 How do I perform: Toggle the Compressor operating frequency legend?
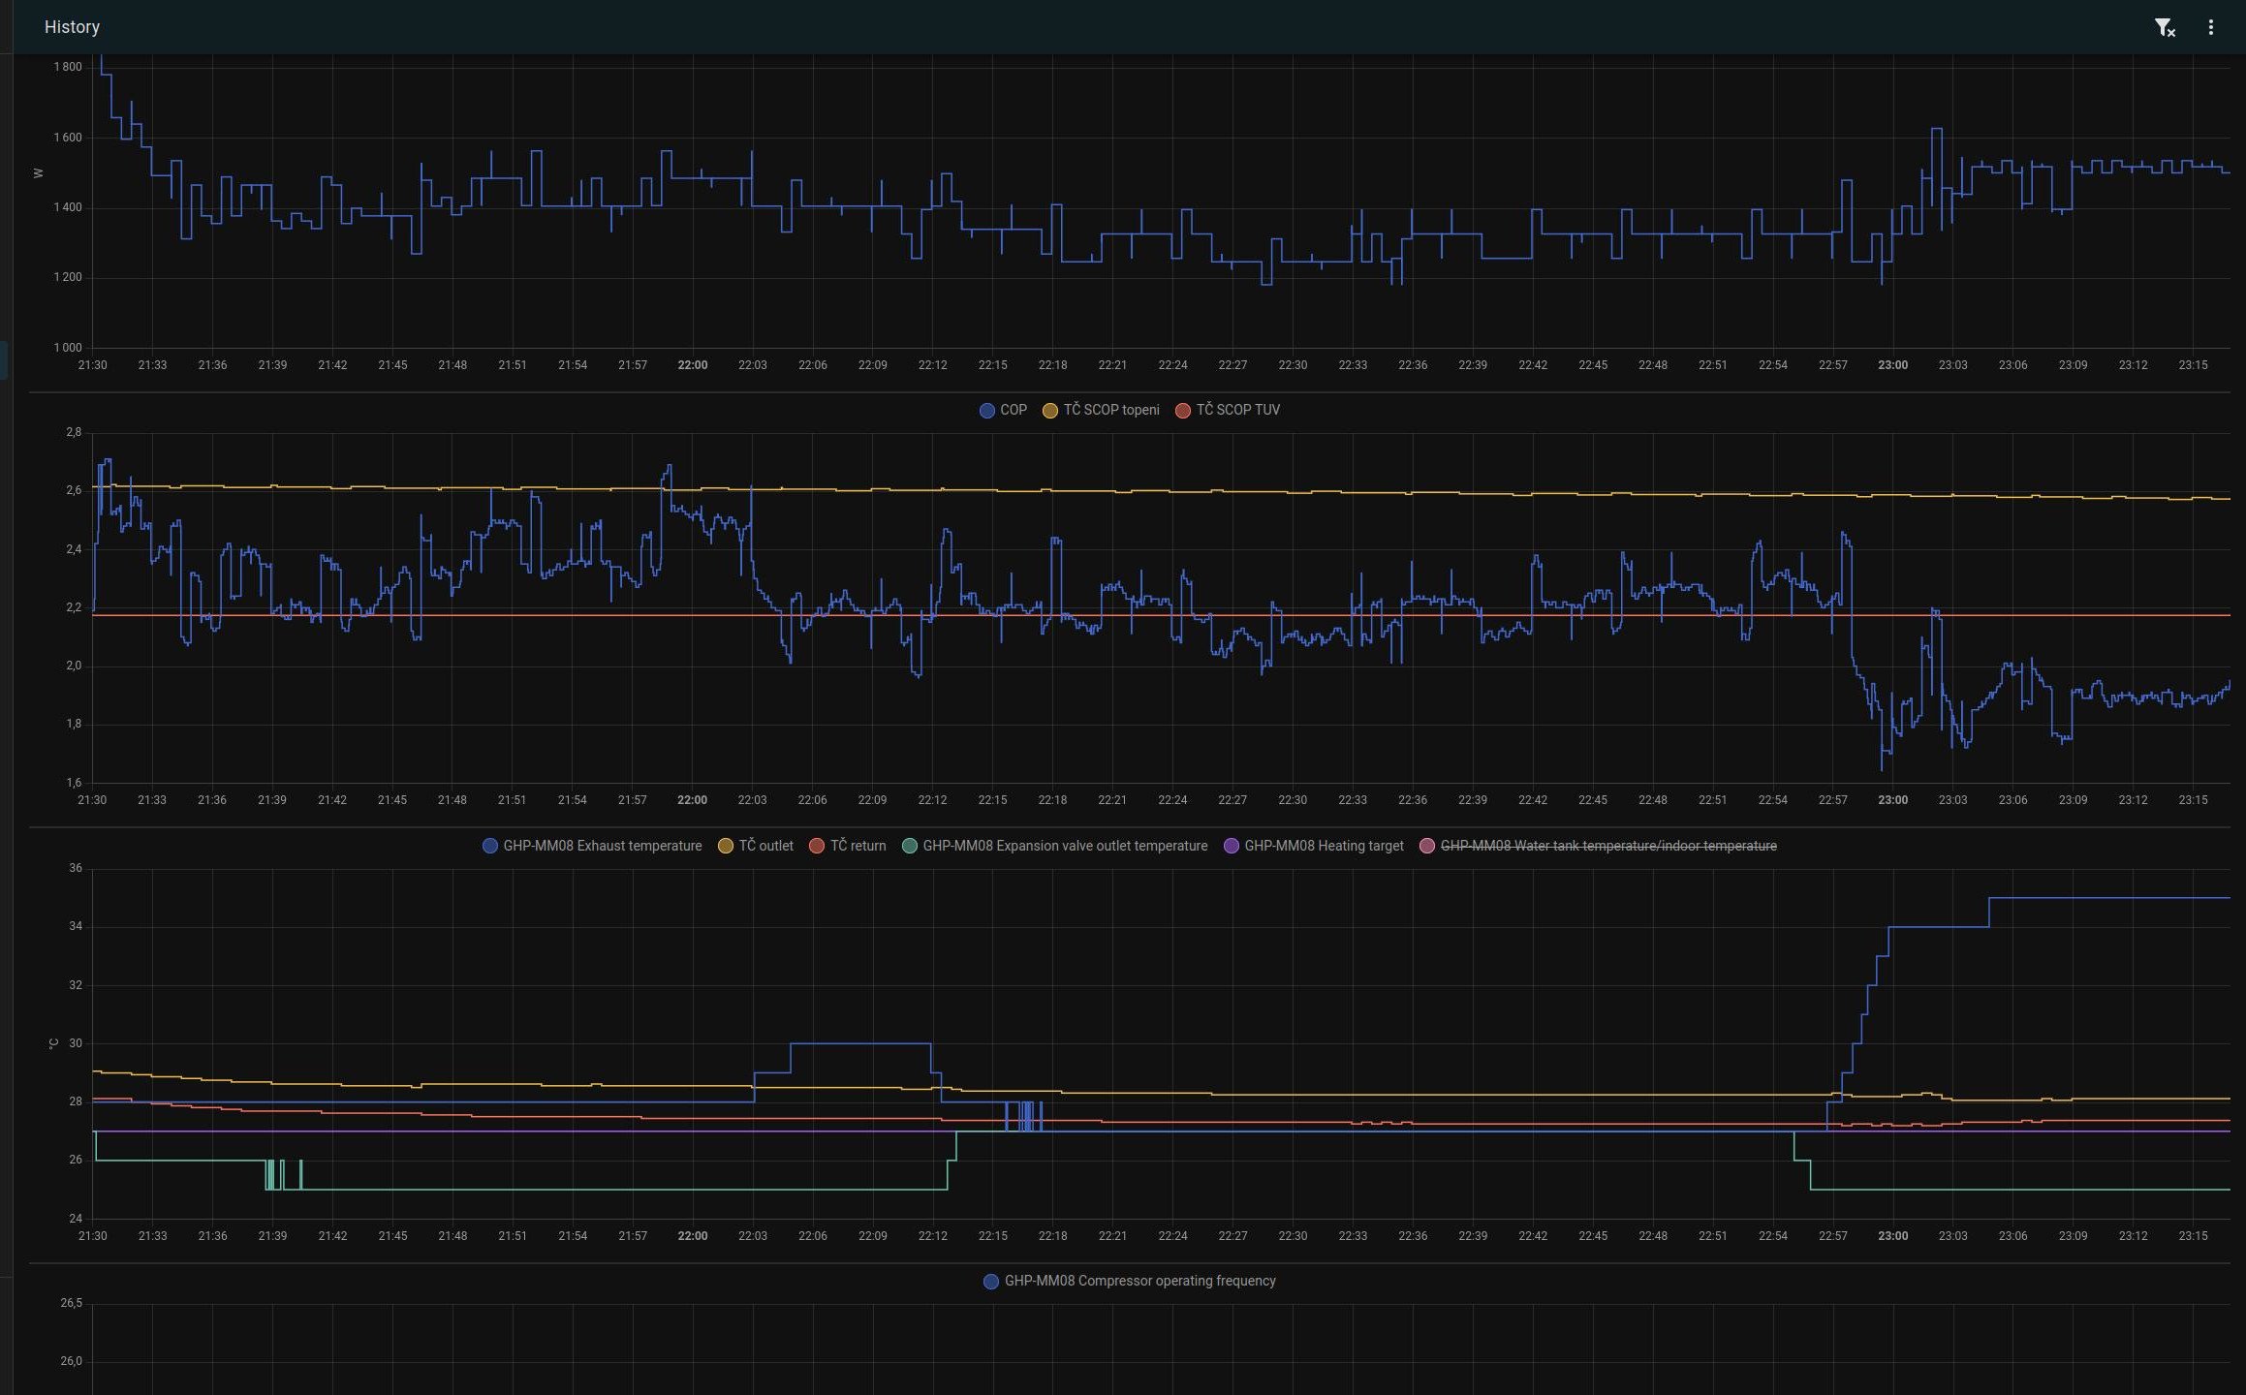click(1139, 1281)
